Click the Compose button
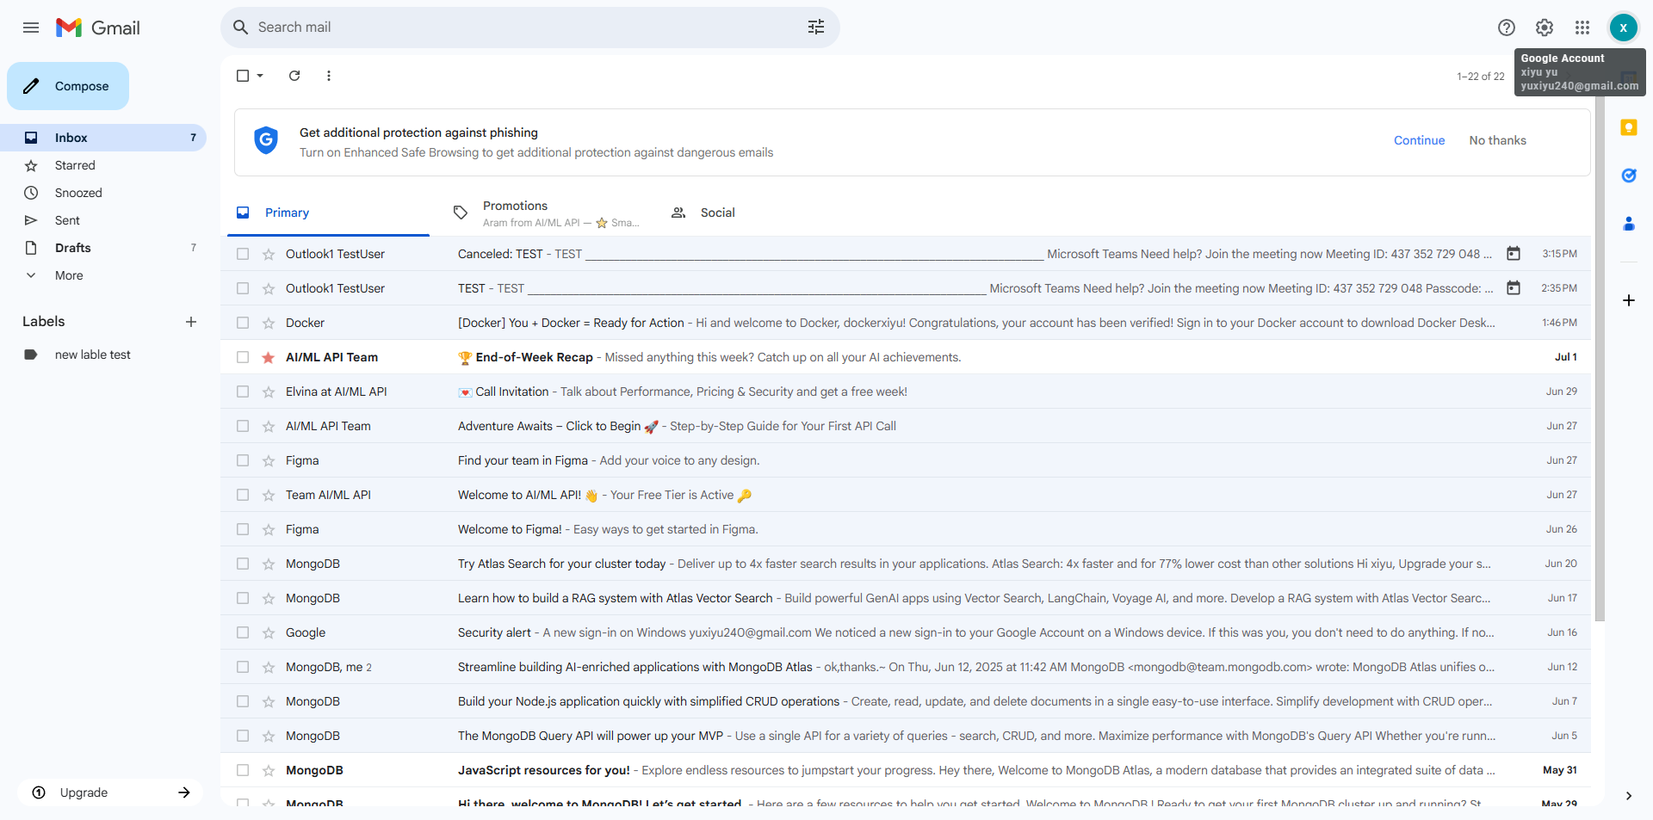 point(68,86)
